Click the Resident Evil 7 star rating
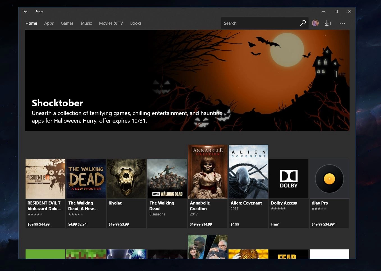 click(35, 214)
